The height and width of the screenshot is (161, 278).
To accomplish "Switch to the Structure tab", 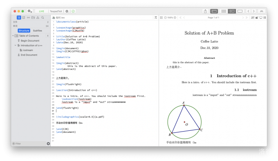I will tap(24, 31).
